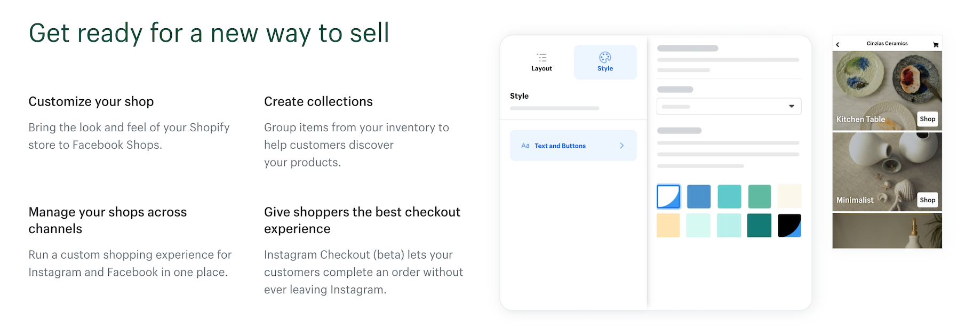
Task: Click the Aa typography icon
Action: (x=525, y=145)
